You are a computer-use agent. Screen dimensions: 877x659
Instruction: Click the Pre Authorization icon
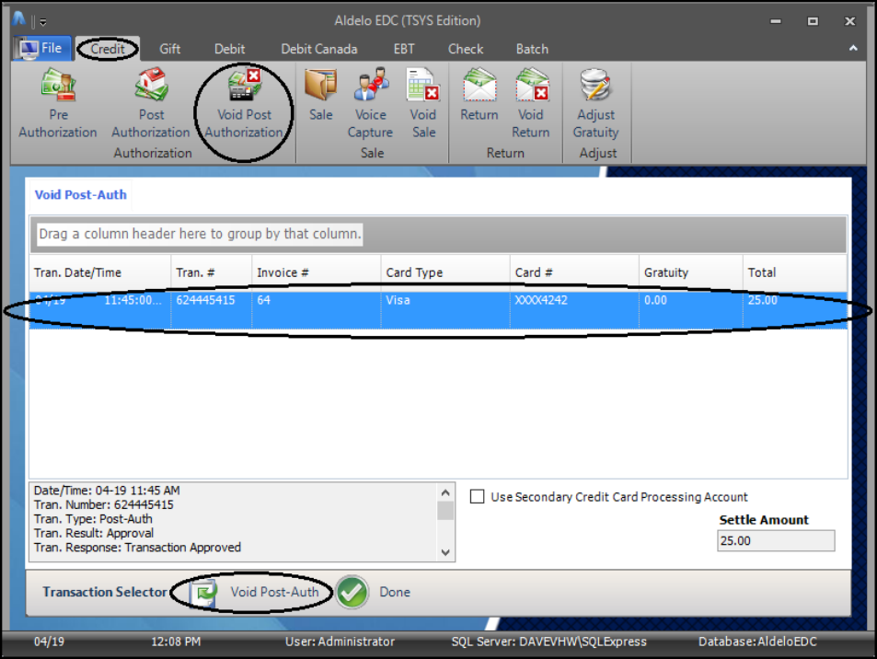tap(58, 103)
